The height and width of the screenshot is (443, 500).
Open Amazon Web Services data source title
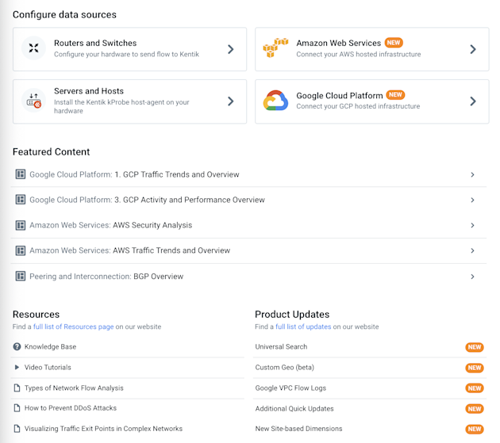click(x=339, y=43)
